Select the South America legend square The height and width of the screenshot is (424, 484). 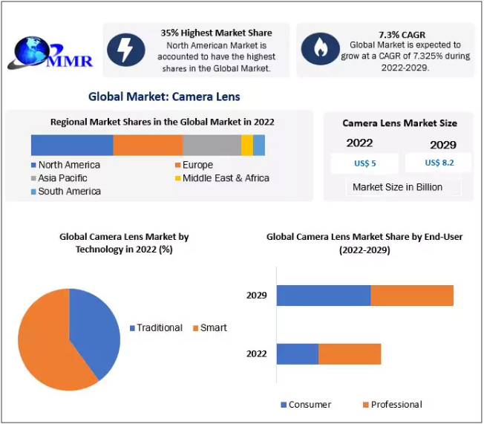click(33, 192)
